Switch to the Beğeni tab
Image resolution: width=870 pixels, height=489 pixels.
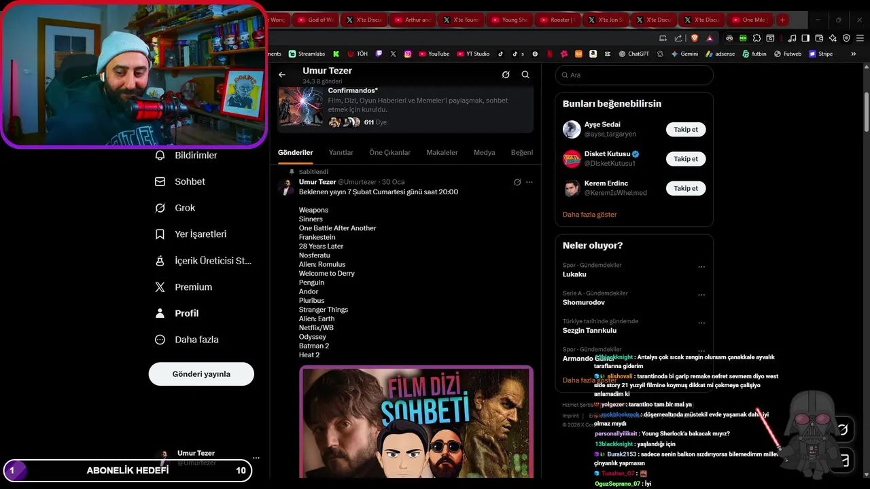point(522,153)
